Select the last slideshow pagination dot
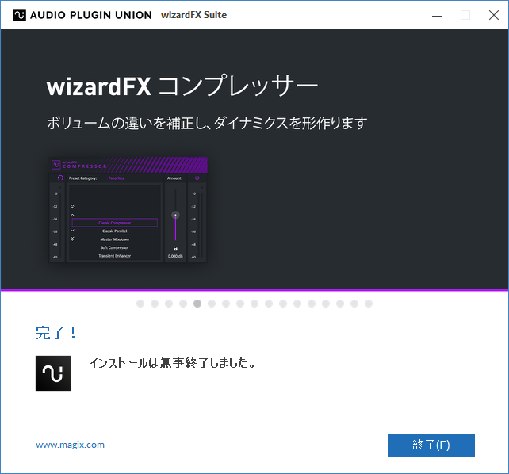509x474 pixels. pyautogui.click(x=369, y=304)
